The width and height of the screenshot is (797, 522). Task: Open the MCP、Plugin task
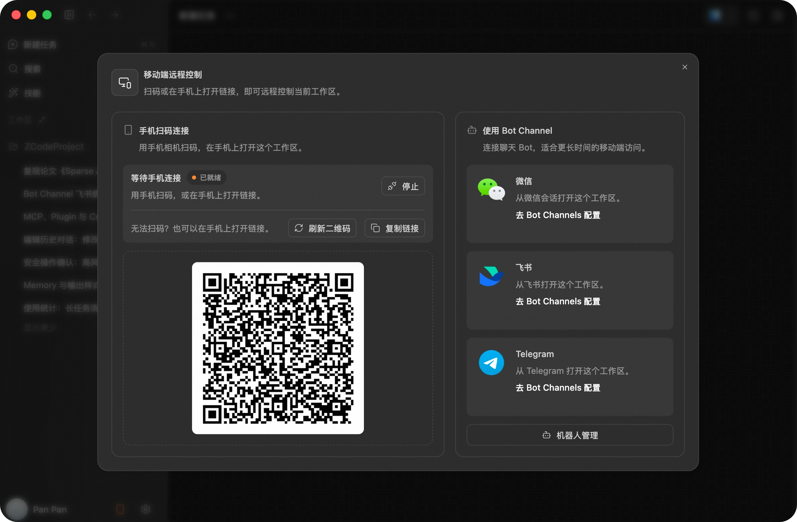tap(60, 217)
